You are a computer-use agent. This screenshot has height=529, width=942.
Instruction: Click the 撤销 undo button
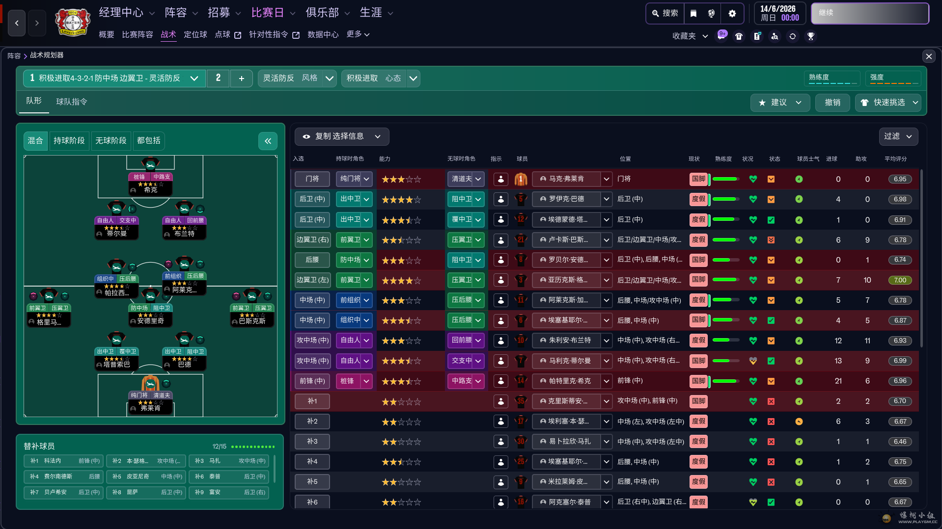click(x=832, y=103)
